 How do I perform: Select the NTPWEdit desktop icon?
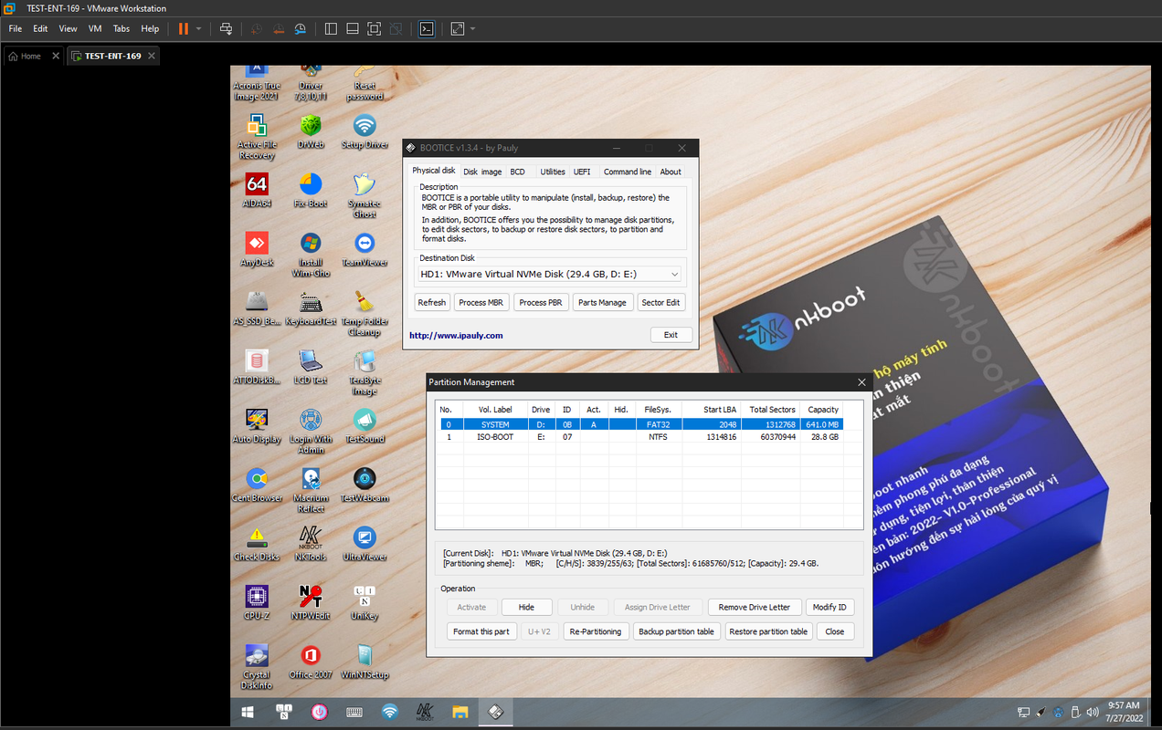pyautogui.click(x=311, y=601)
